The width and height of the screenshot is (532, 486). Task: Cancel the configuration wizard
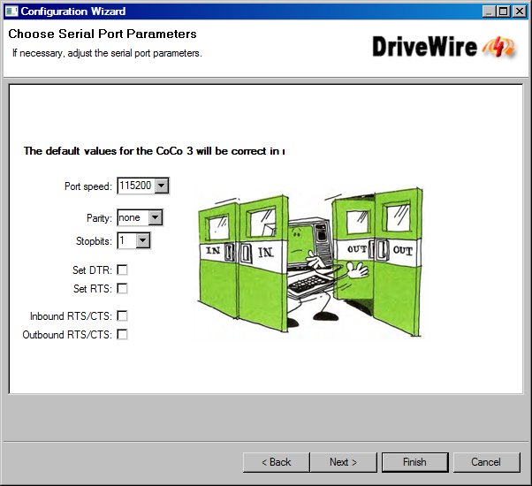(x=486, y=462)
